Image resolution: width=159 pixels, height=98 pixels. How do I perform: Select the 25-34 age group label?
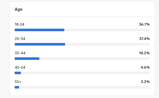[20, 39]
